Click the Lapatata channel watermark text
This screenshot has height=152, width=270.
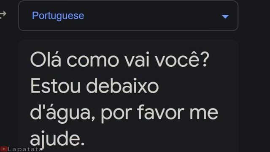[25, 149]
